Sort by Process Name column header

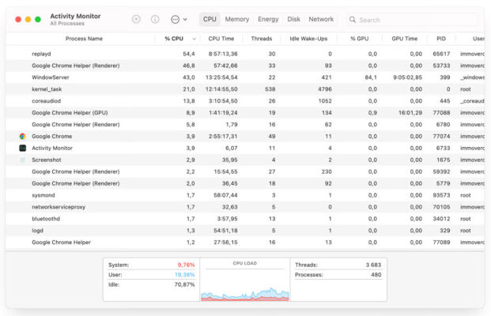84,38
